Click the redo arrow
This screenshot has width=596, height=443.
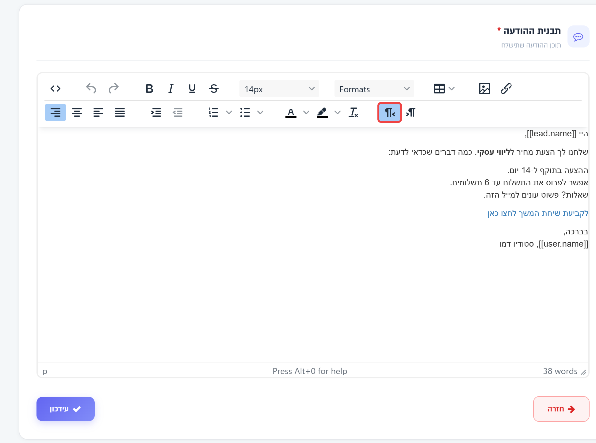click(x=113, y=89)
